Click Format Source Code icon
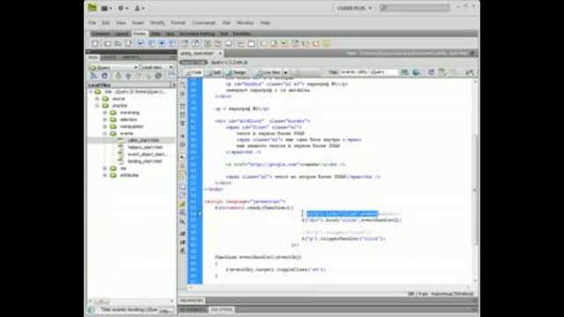Screen dimensions: 564x317 tap(182, 251)
